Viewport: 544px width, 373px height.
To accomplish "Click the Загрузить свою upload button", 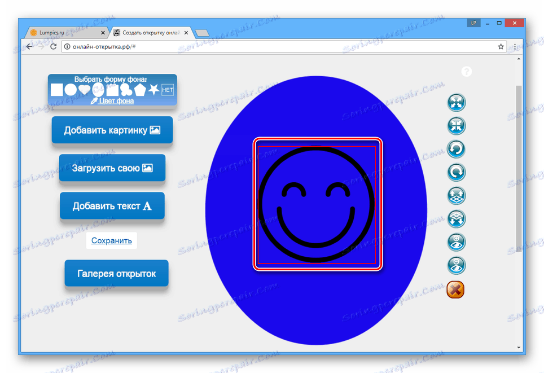I will coord(112,168).
